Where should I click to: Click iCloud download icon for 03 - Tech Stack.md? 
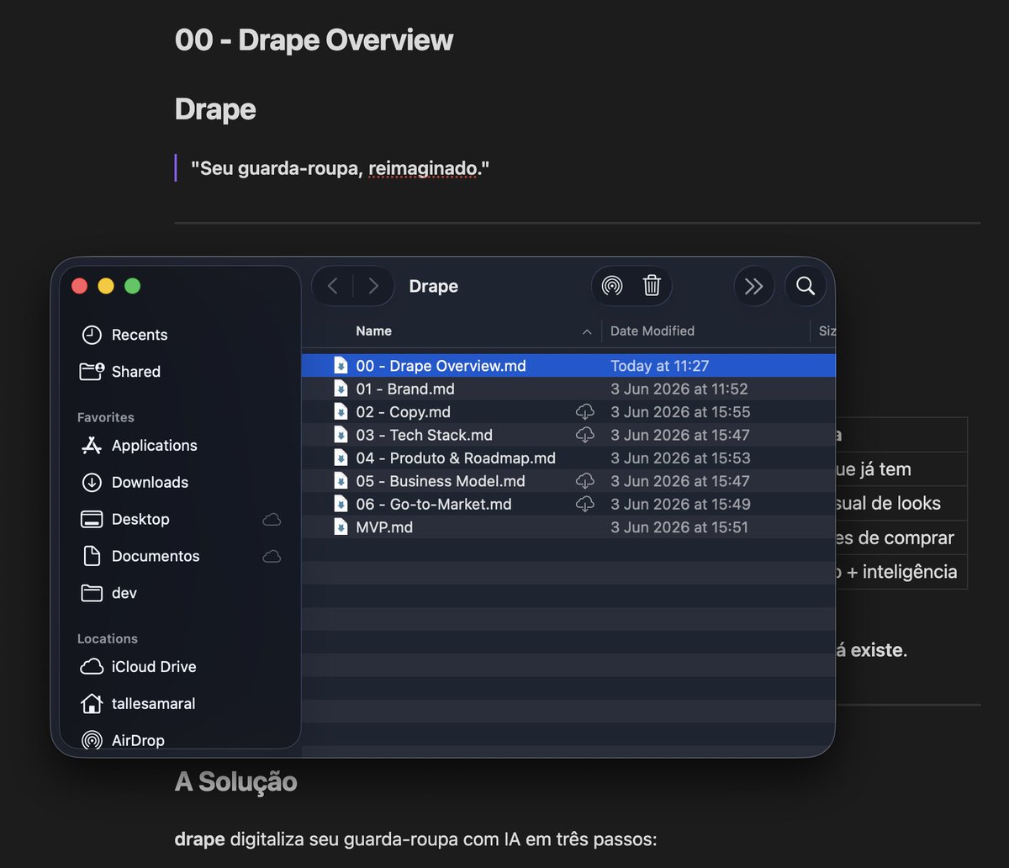584,436
